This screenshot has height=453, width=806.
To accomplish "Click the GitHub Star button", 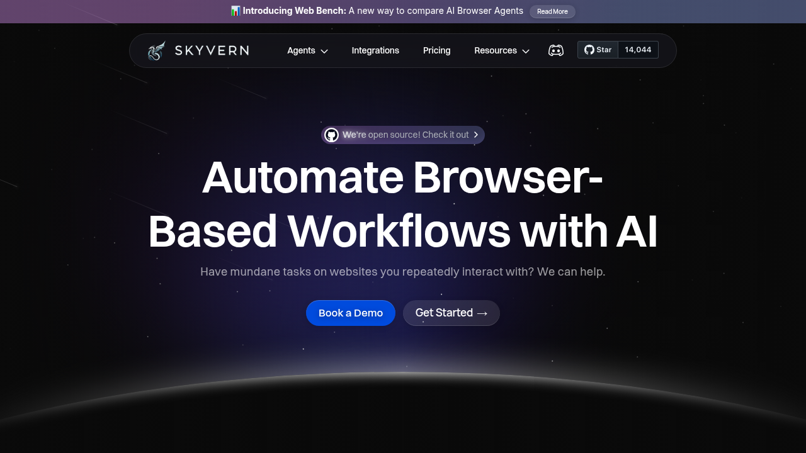I will (598, 50).
